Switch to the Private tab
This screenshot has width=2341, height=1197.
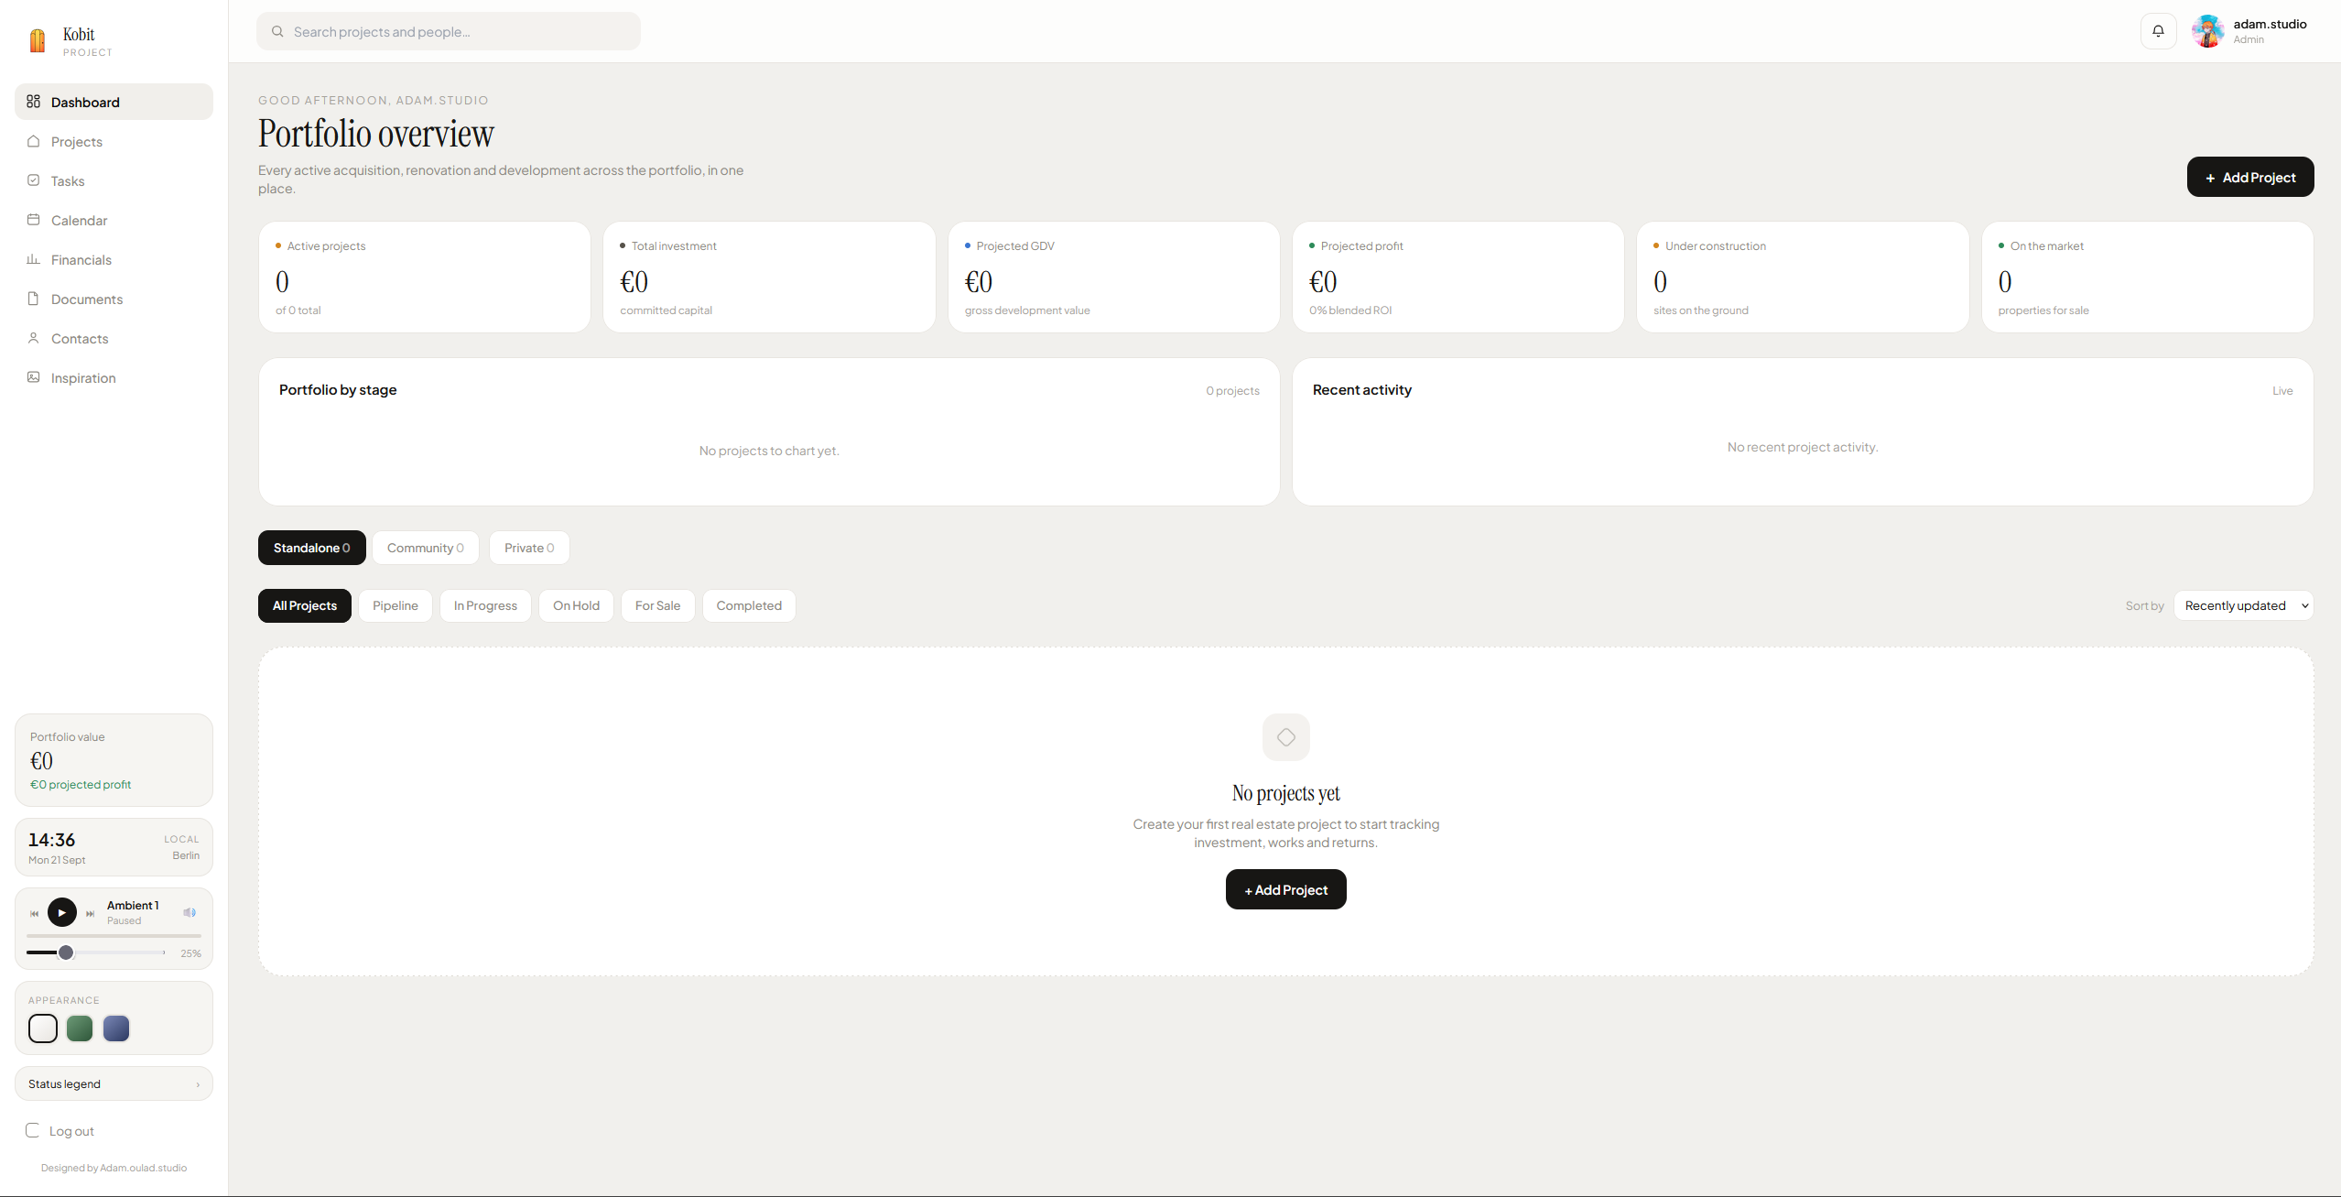(529, 548)
